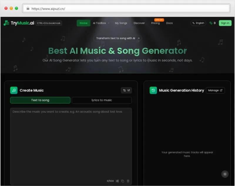The width and height of the screenshot is (235, 186).
Task: Clear prompt with the trash icon
Action: click(128, 181)
